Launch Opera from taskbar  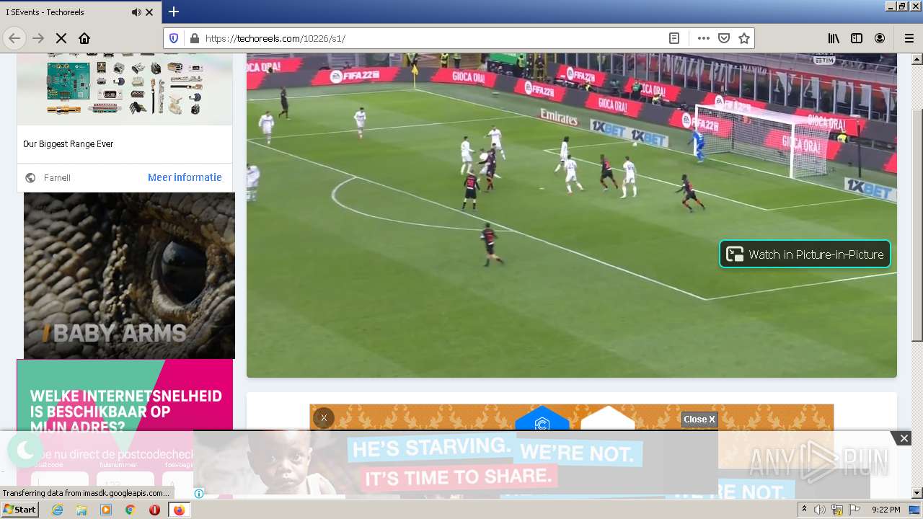click(x=154, y=510)
